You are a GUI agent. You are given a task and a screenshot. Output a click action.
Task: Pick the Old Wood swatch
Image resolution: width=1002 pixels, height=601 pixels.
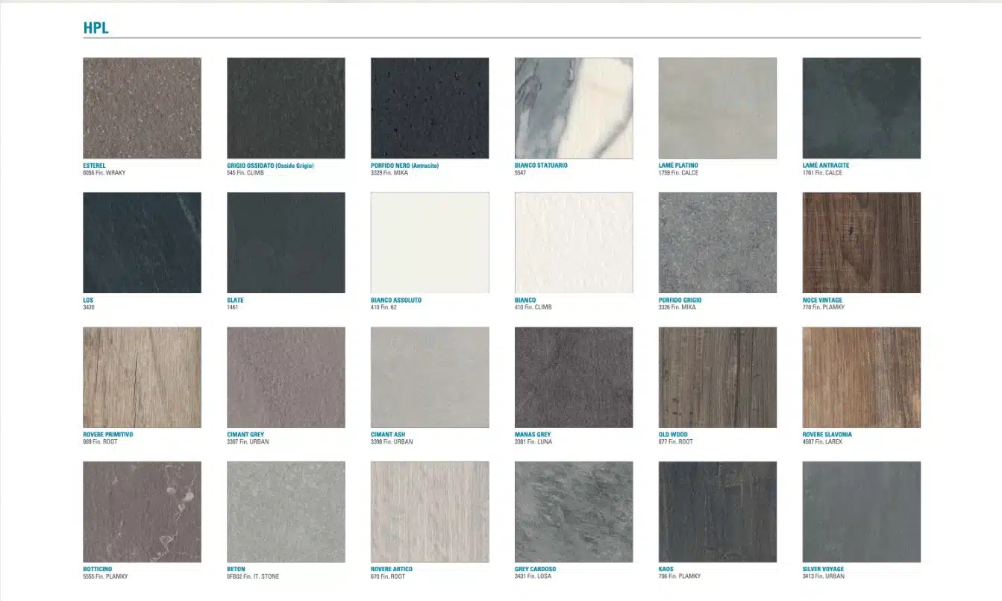(718, 377)
